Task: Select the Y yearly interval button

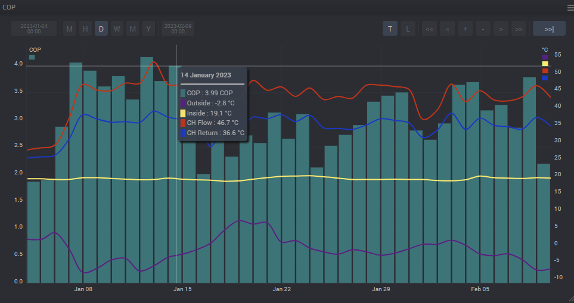Action: coord(148,29)
